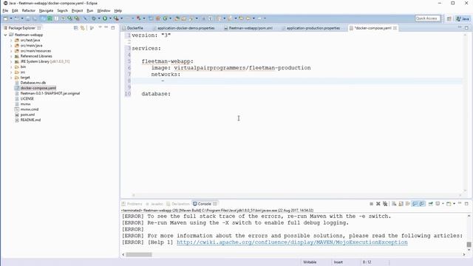Click the Terminate console button

(371, 204)
